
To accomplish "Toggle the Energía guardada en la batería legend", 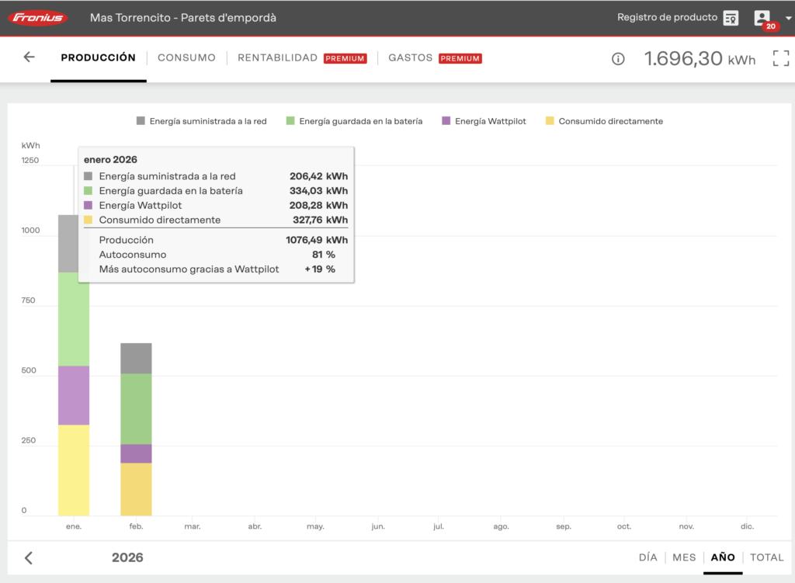I will pos(354,121).
